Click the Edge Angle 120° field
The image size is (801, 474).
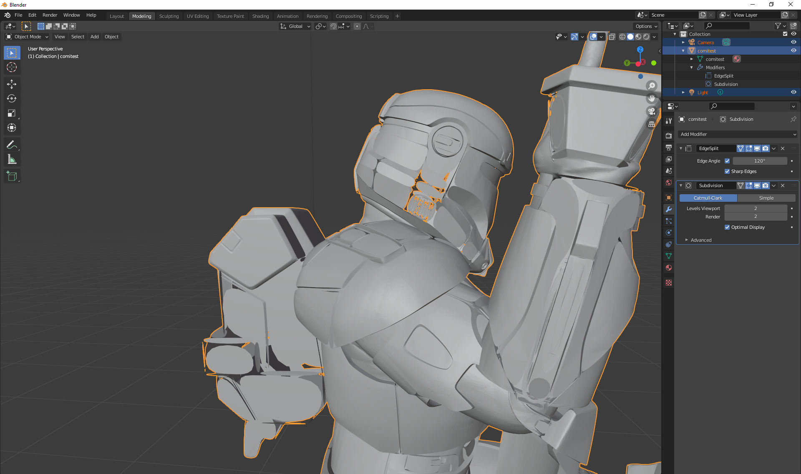click(x=759, y=161)
